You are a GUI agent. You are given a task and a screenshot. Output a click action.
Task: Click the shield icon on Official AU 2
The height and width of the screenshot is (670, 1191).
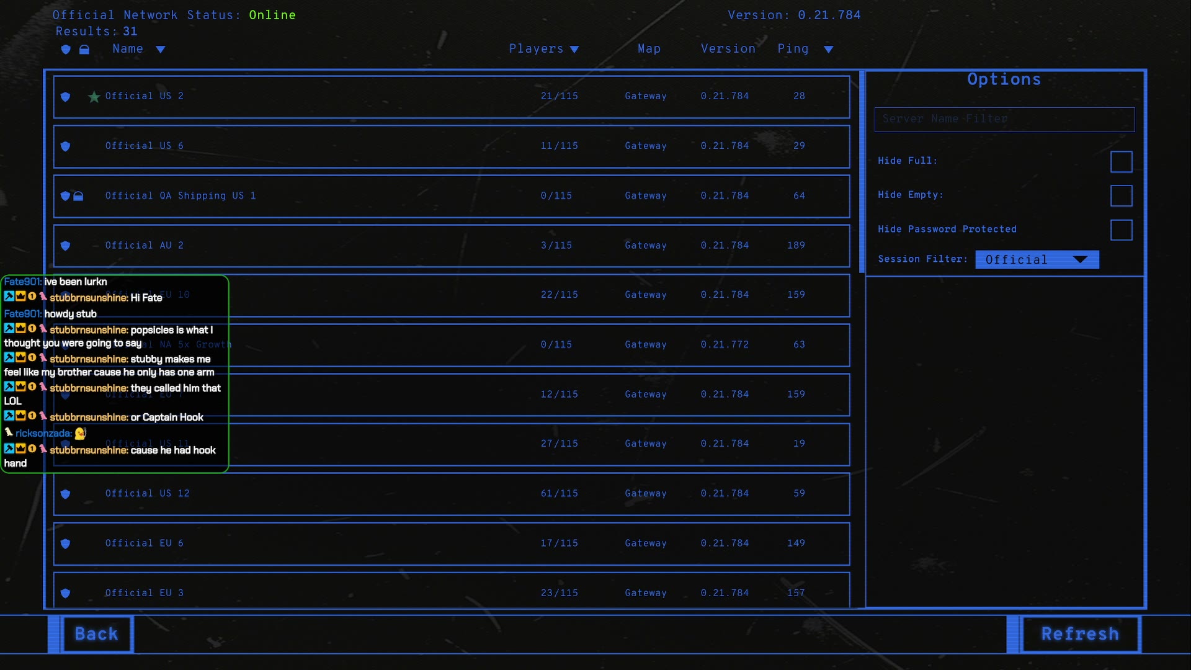(x=65, y=246)
